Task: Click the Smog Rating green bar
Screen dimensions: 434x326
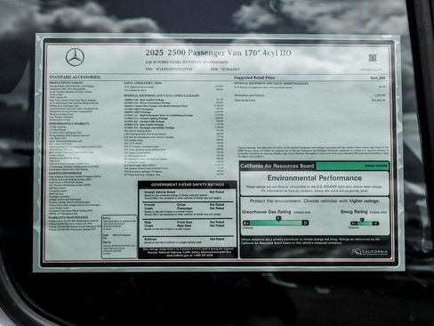Action: 365,224
